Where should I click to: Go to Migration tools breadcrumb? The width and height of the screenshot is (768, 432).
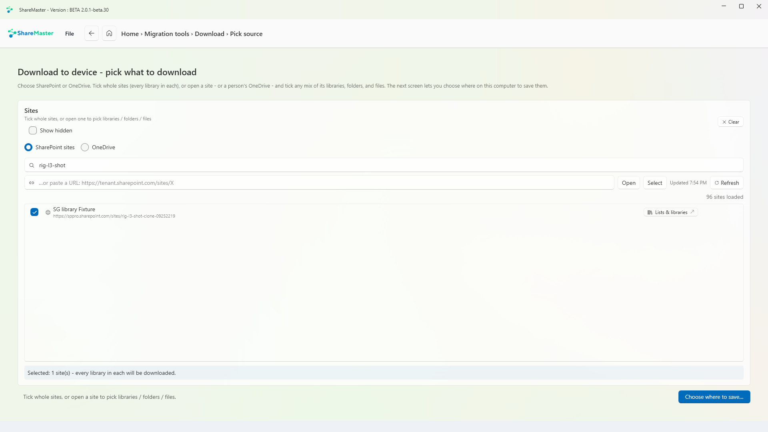pos(167,34)
